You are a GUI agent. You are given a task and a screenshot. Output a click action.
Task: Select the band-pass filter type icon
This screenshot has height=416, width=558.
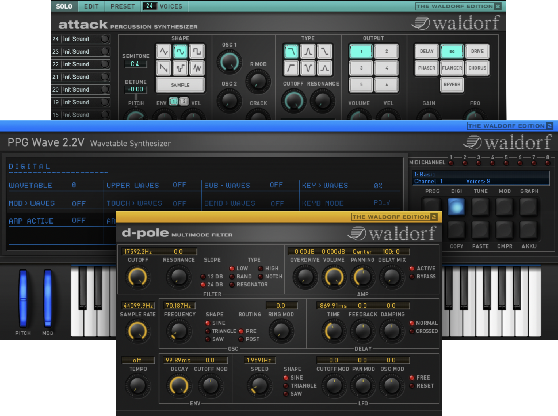(308, 51)
